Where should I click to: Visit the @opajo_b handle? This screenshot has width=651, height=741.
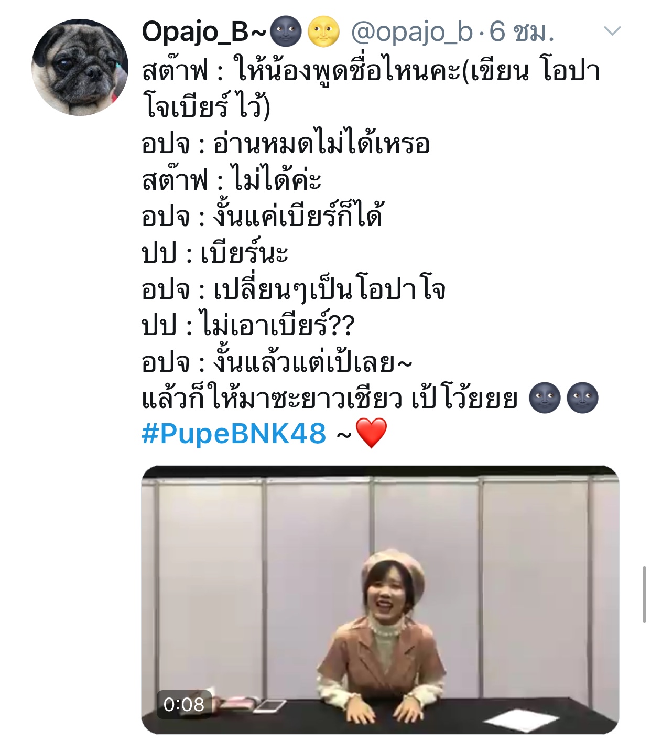411,33
